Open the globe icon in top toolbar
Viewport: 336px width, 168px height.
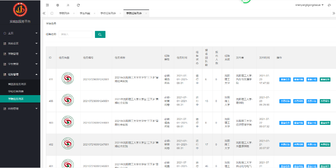[58, 5]
